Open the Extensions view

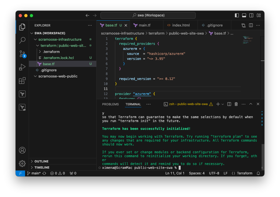[x=22, y=81]
